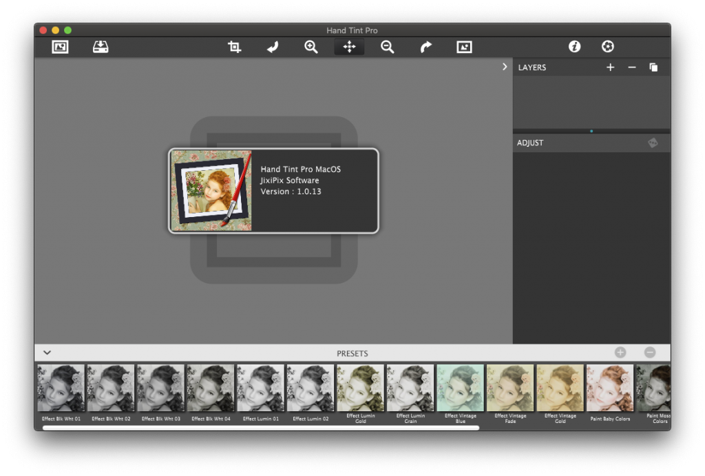The width and height of the screenshot is (705, 476).
Task: Select preset Effect Lumin Grain
Action: coord(410,393)
